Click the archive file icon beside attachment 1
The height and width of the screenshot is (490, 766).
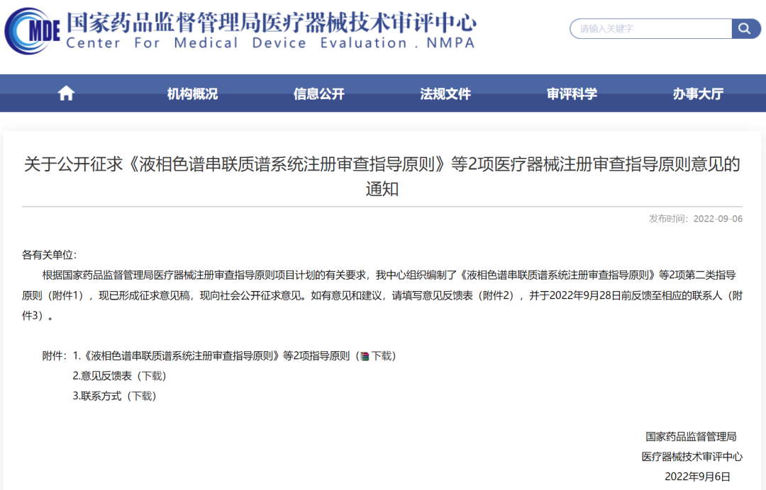365,356
